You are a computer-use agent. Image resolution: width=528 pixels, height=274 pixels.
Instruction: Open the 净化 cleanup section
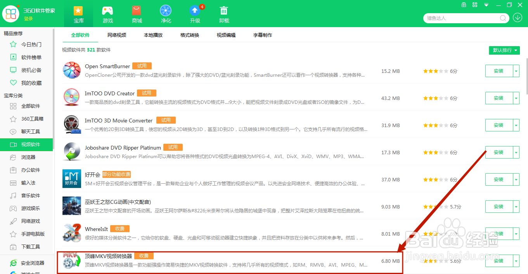coord(166,14)
